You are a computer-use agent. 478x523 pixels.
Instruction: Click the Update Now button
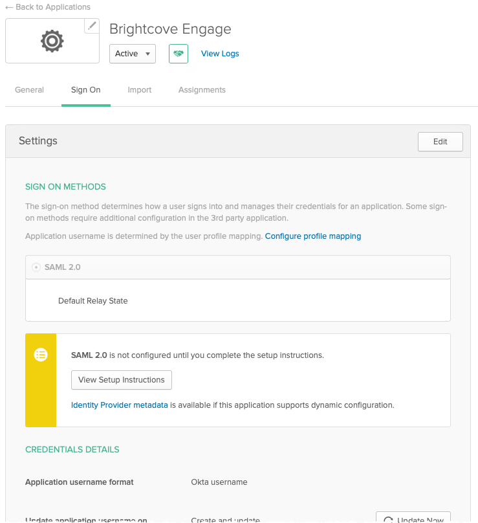click(x=413, y=518)
